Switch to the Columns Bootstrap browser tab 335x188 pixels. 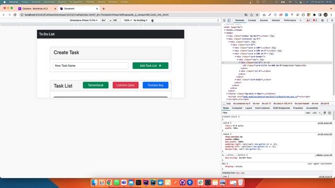click(35, 9)
